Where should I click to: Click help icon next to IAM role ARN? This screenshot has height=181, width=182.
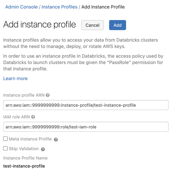(33, 117)
